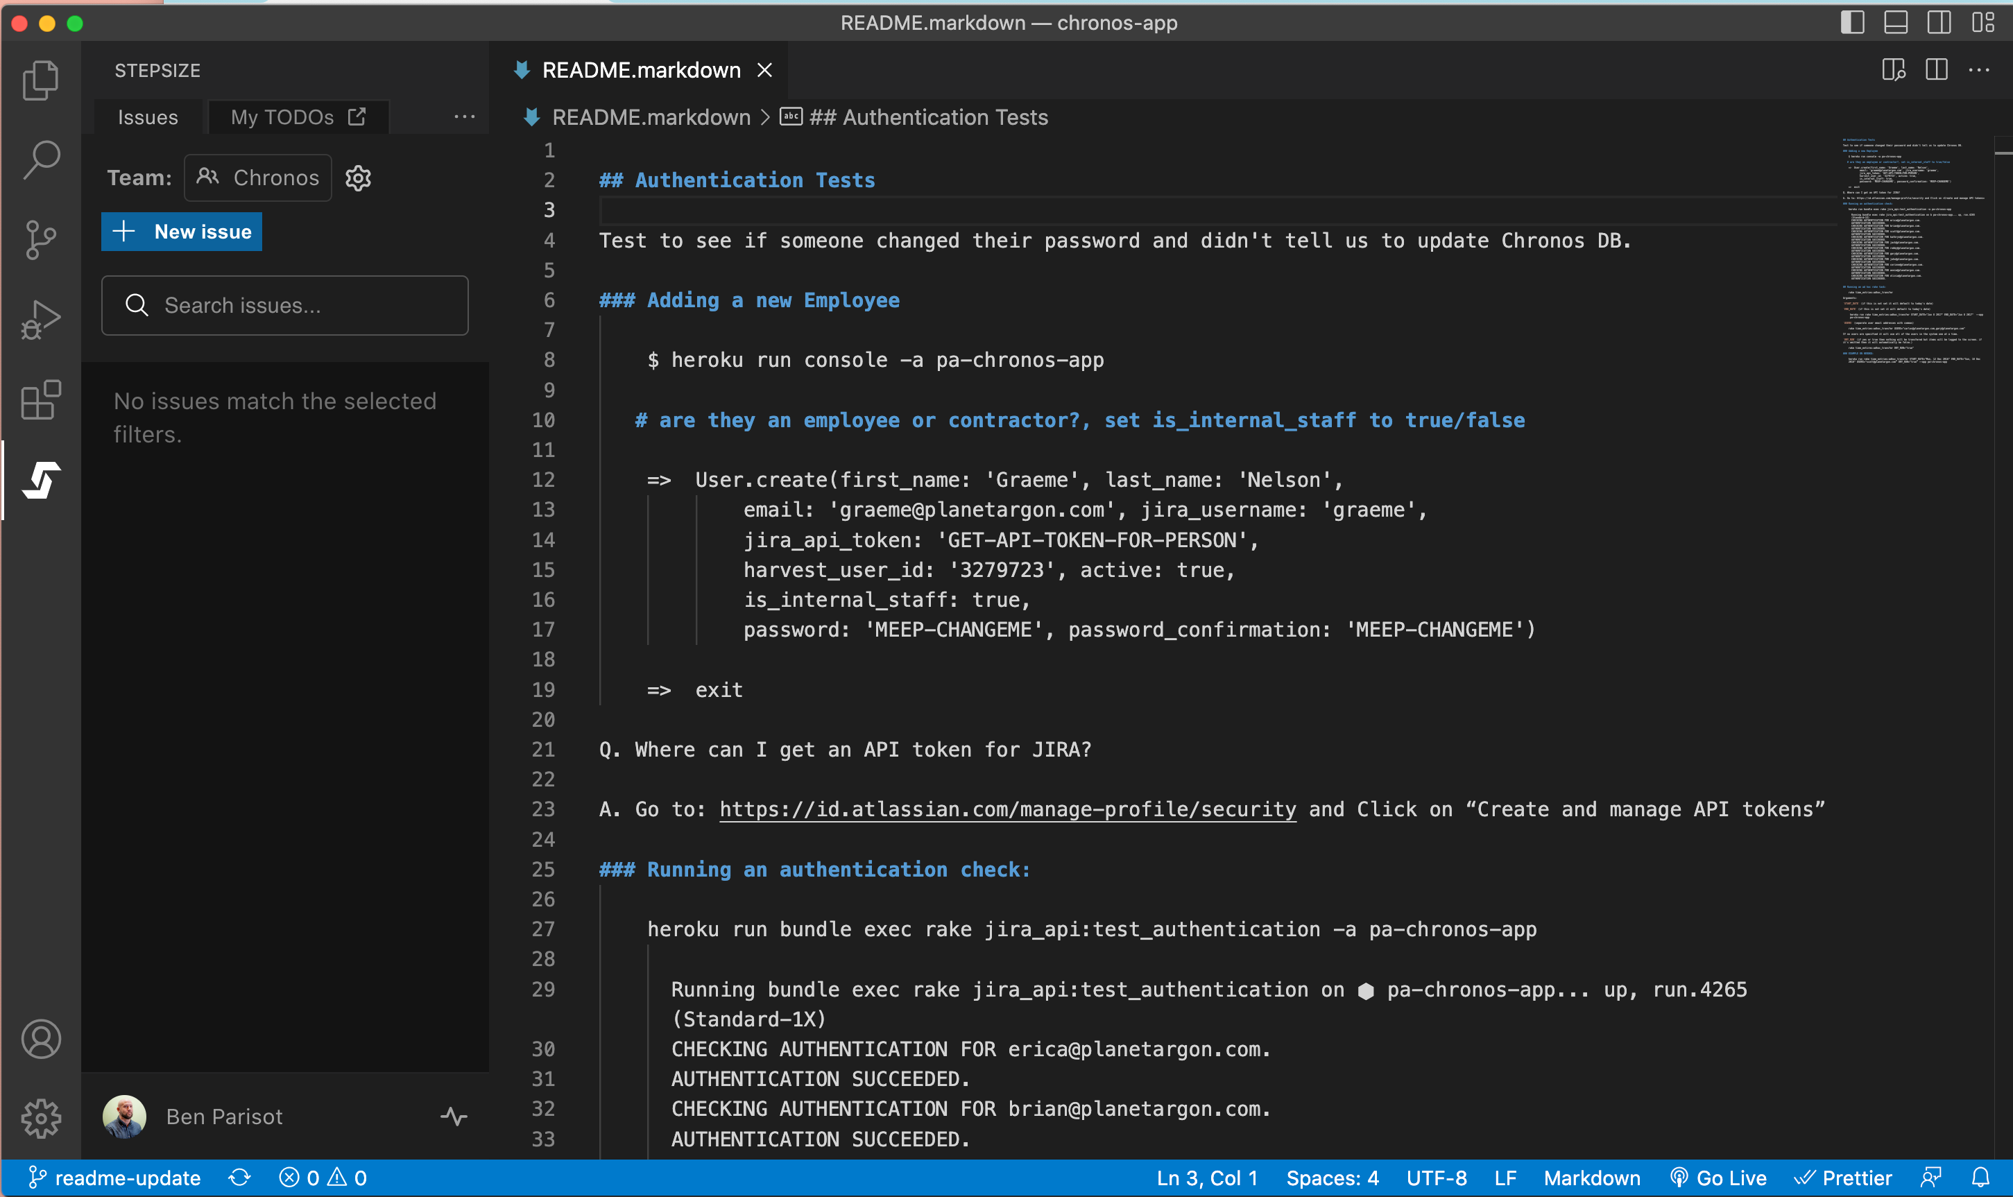The width and height of the screenshot is (2013, 1197).
Task: Change language mode from Markdown
Action: tap(1592, 1178)
